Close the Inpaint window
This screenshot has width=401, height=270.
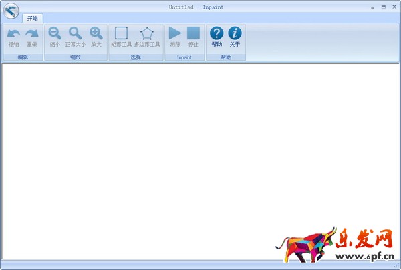[393, 5]
